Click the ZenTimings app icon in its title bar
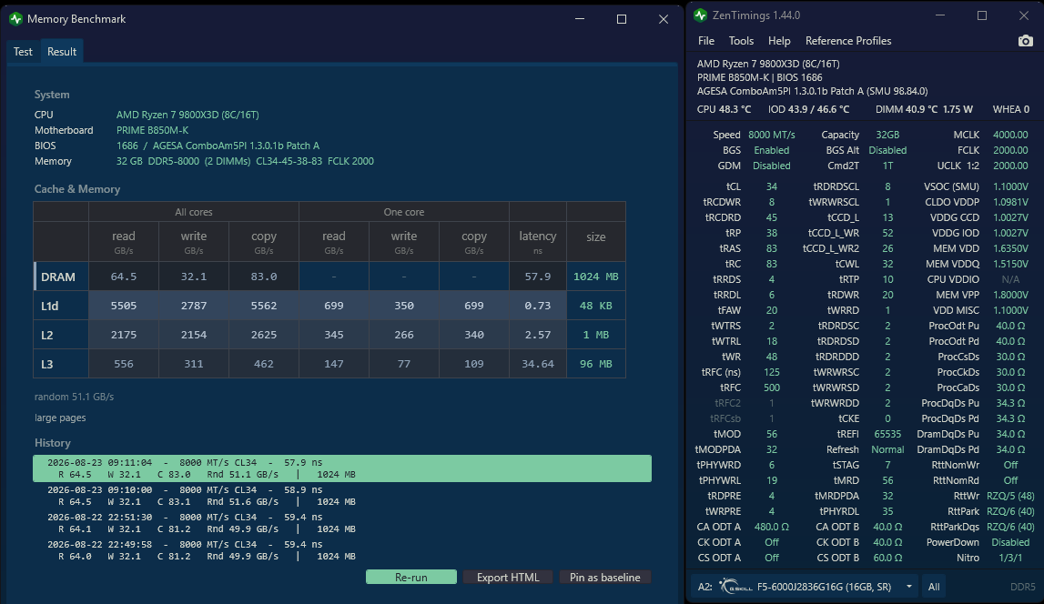This screenshot has width=1044, height=604. [700, 15]
